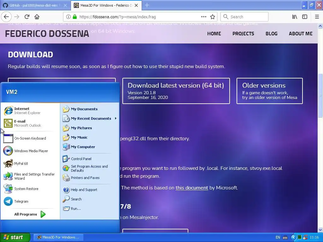The image size is (323, 242).
Task: Click FEDERICO DOSSENA site title
Action: pyautogui.click(x=47, y=34)
